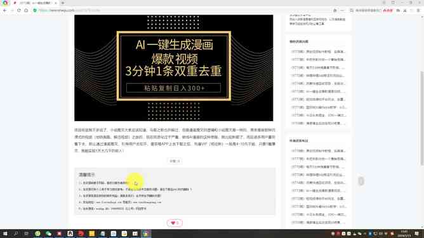This screenshot has width=424, height=238.
Task: Open the red extension icon in the toolbar
Action: click(x=388, y=10)
